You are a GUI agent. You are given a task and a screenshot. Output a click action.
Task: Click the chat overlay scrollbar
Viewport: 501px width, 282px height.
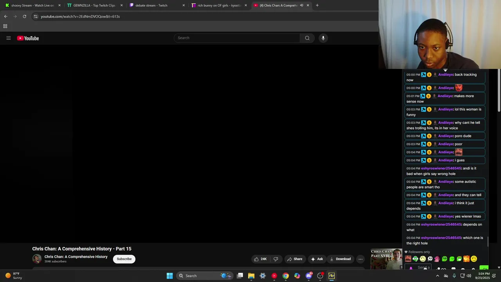488,242
